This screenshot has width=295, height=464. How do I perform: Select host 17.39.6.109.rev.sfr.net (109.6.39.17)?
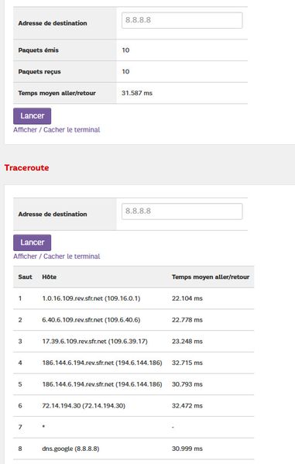(x=94, y=341)
